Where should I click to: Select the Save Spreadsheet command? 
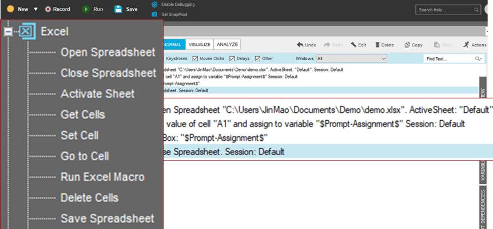pyautogui.click(x=108, y=218)
